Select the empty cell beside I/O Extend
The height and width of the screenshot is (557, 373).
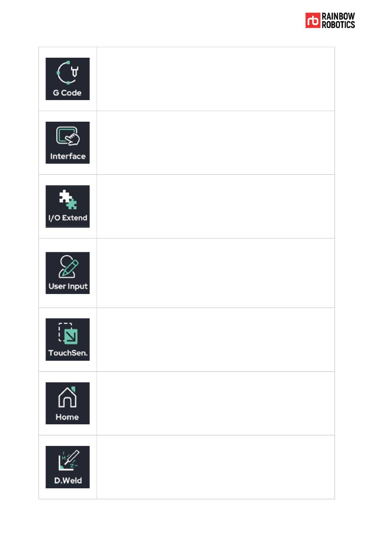click(x=216, y=206)
